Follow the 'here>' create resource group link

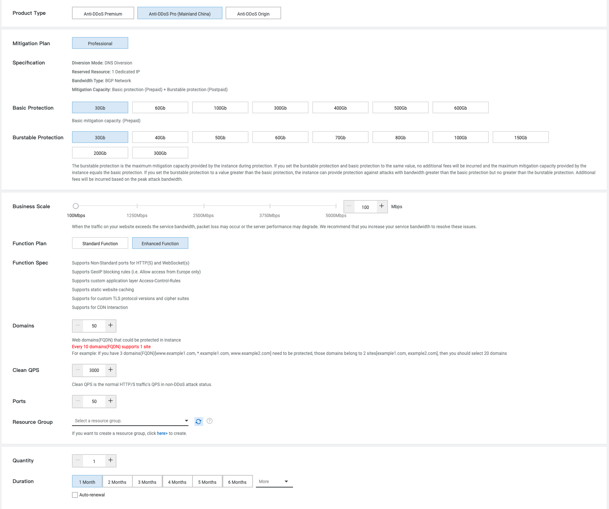[162, 433]
